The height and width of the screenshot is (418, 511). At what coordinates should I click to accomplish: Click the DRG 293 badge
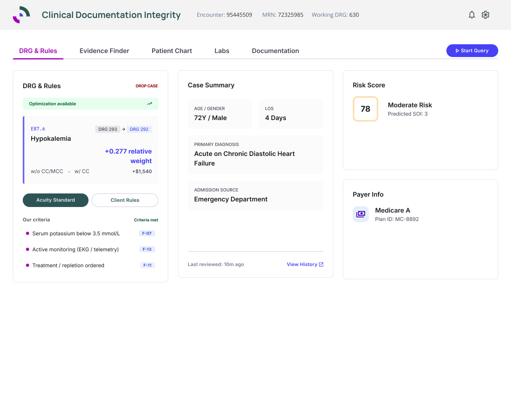[x=108, y=129]
